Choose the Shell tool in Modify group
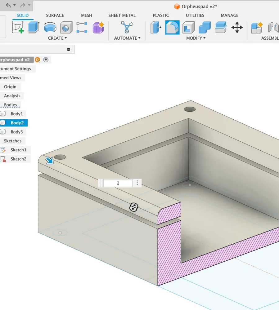 coord(188,27)
